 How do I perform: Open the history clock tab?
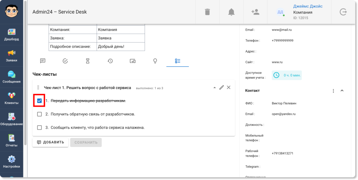point(110,61)
